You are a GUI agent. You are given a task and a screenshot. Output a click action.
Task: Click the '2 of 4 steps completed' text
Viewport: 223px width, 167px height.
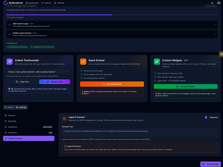(15, 17)
